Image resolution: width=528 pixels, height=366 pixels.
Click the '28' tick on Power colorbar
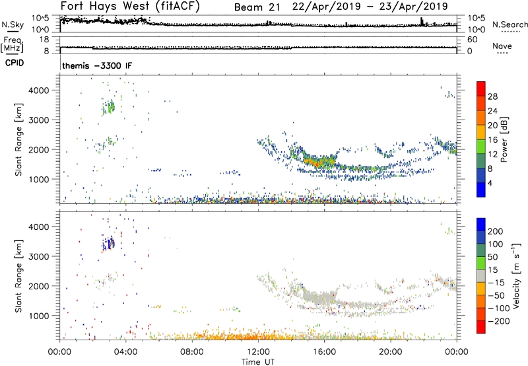click(x=492, y=96)
